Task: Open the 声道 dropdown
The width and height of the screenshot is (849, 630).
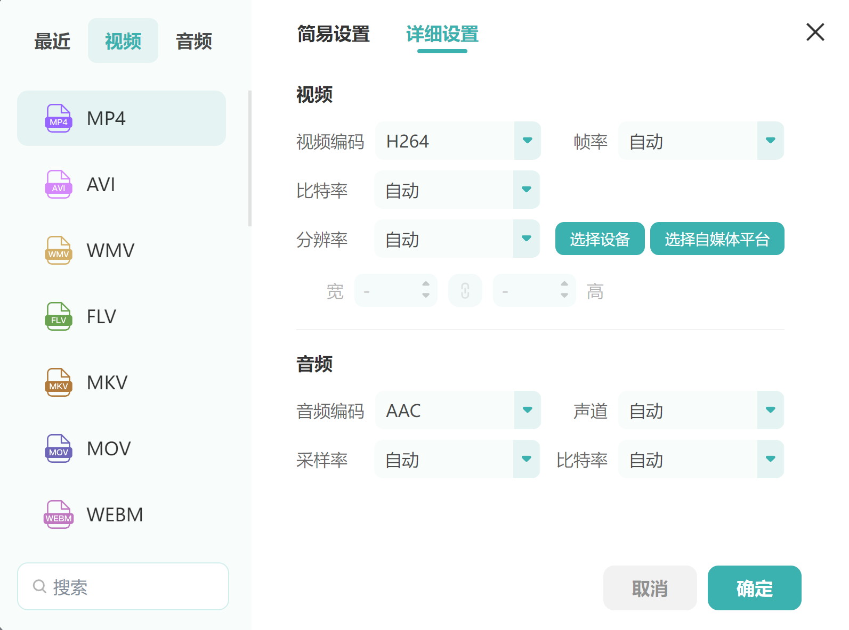Action: point(701,410)
